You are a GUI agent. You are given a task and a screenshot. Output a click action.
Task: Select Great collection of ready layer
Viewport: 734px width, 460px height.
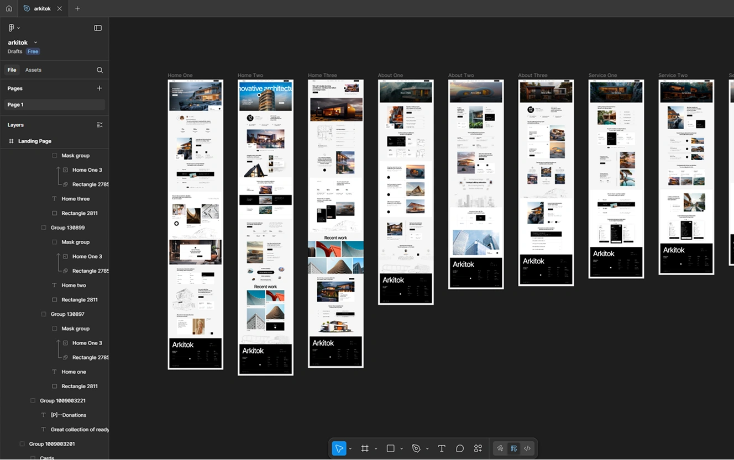[80, 430]
